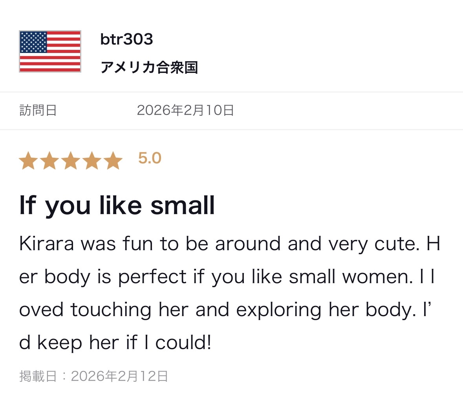Click the 5.0 rating score

(150, 158)
